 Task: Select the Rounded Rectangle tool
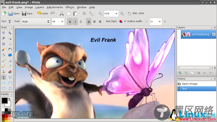click(x=10, y=83)
